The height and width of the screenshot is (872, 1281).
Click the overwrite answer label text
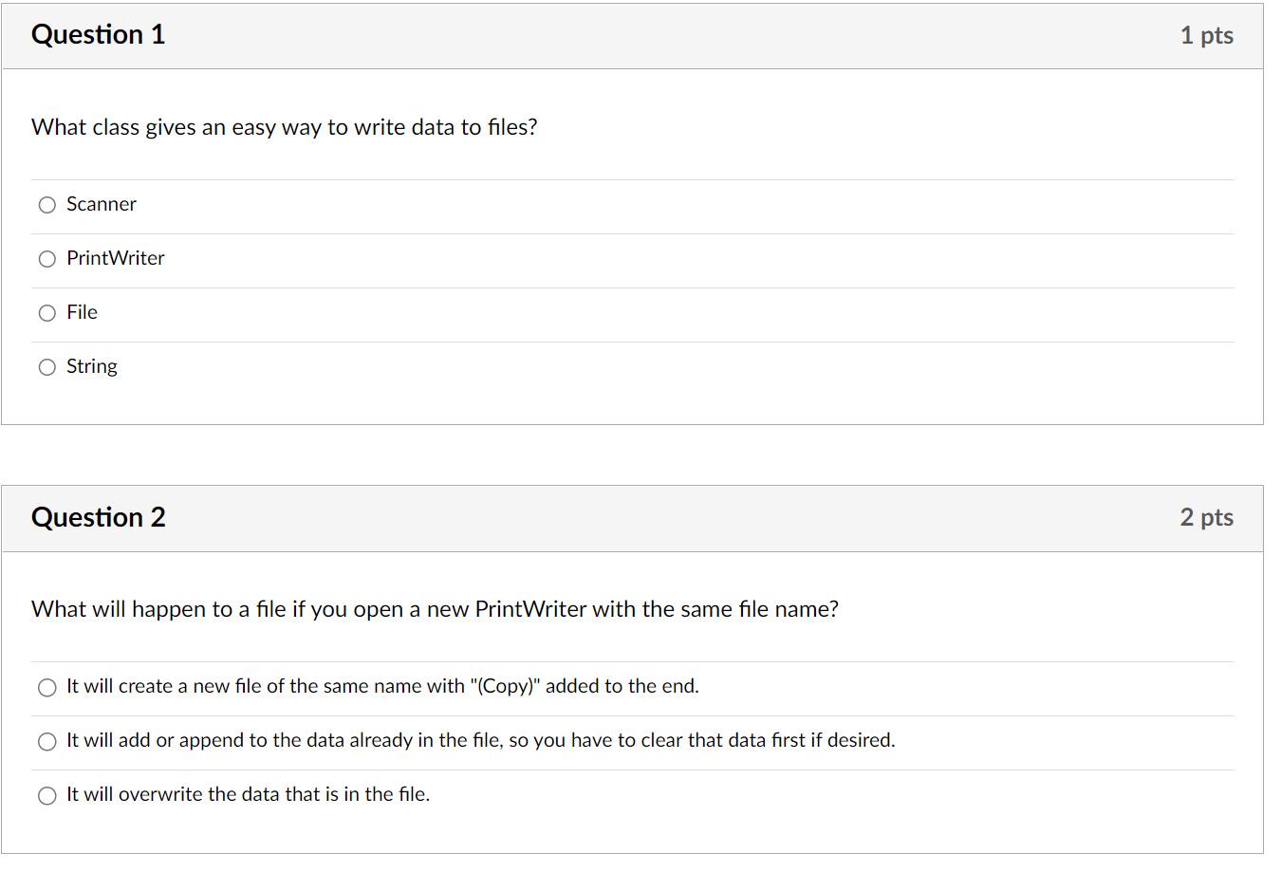pos(248,795)
